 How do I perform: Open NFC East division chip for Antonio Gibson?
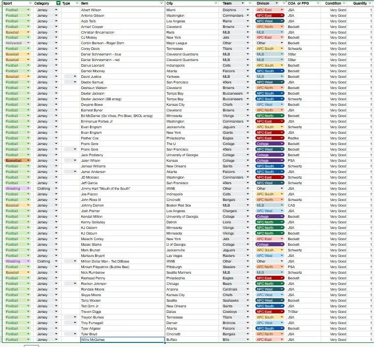click(x=270, y=15)
